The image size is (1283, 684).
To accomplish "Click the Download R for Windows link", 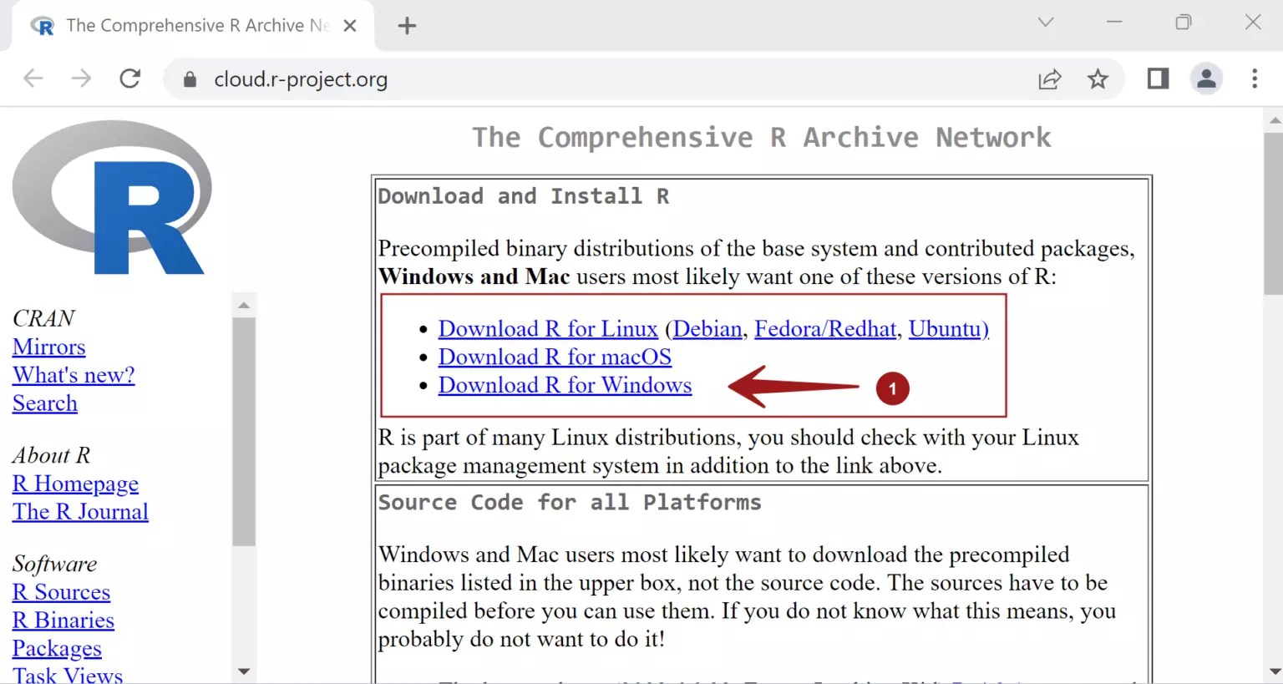I will (x=565, y=385).
